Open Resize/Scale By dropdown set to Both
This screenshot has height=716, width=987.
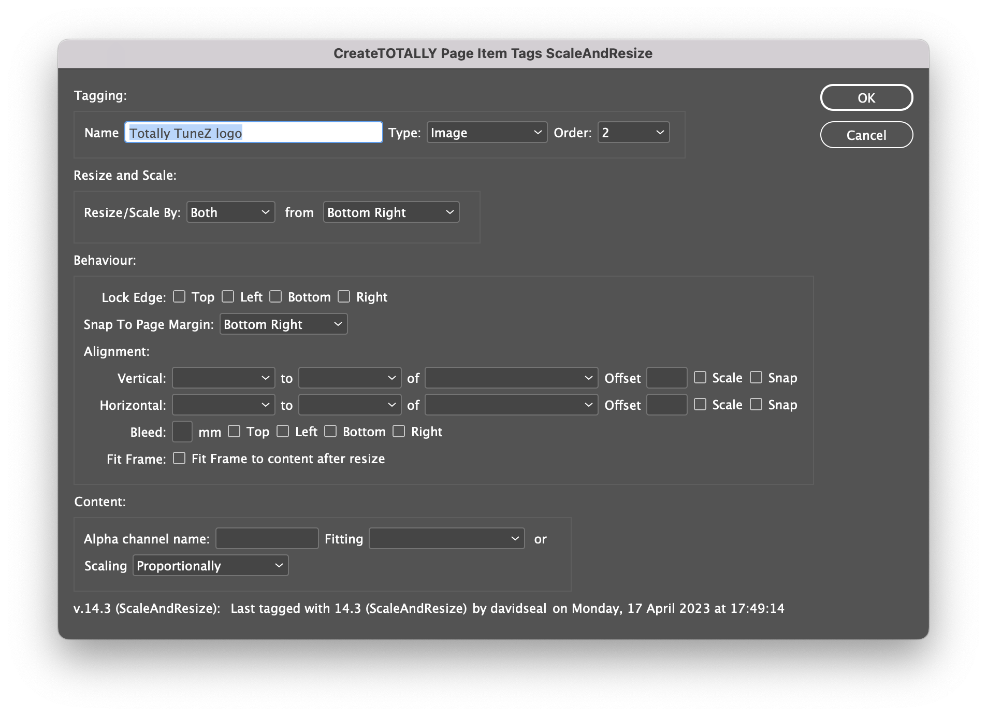click(x=230, y=212)
